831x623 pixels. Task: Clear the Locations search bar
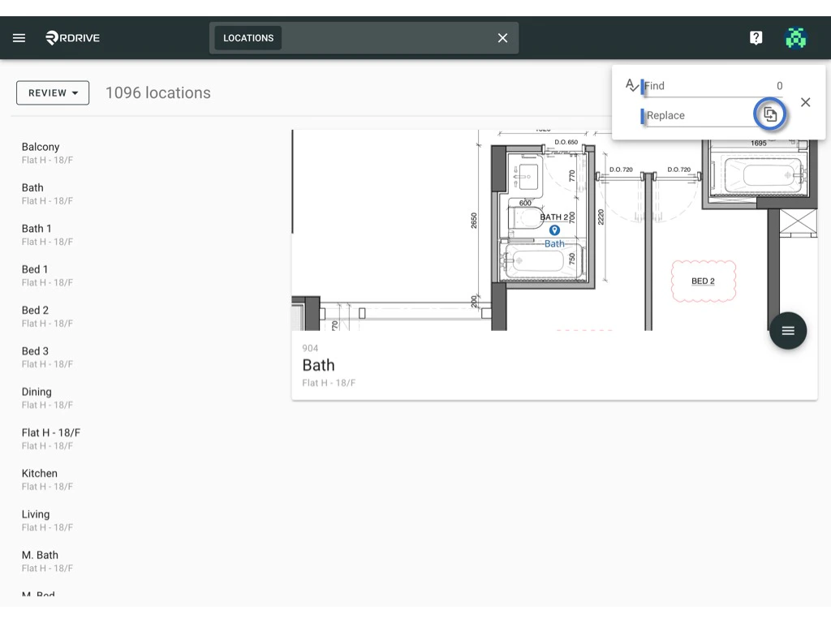click(502, 38)
